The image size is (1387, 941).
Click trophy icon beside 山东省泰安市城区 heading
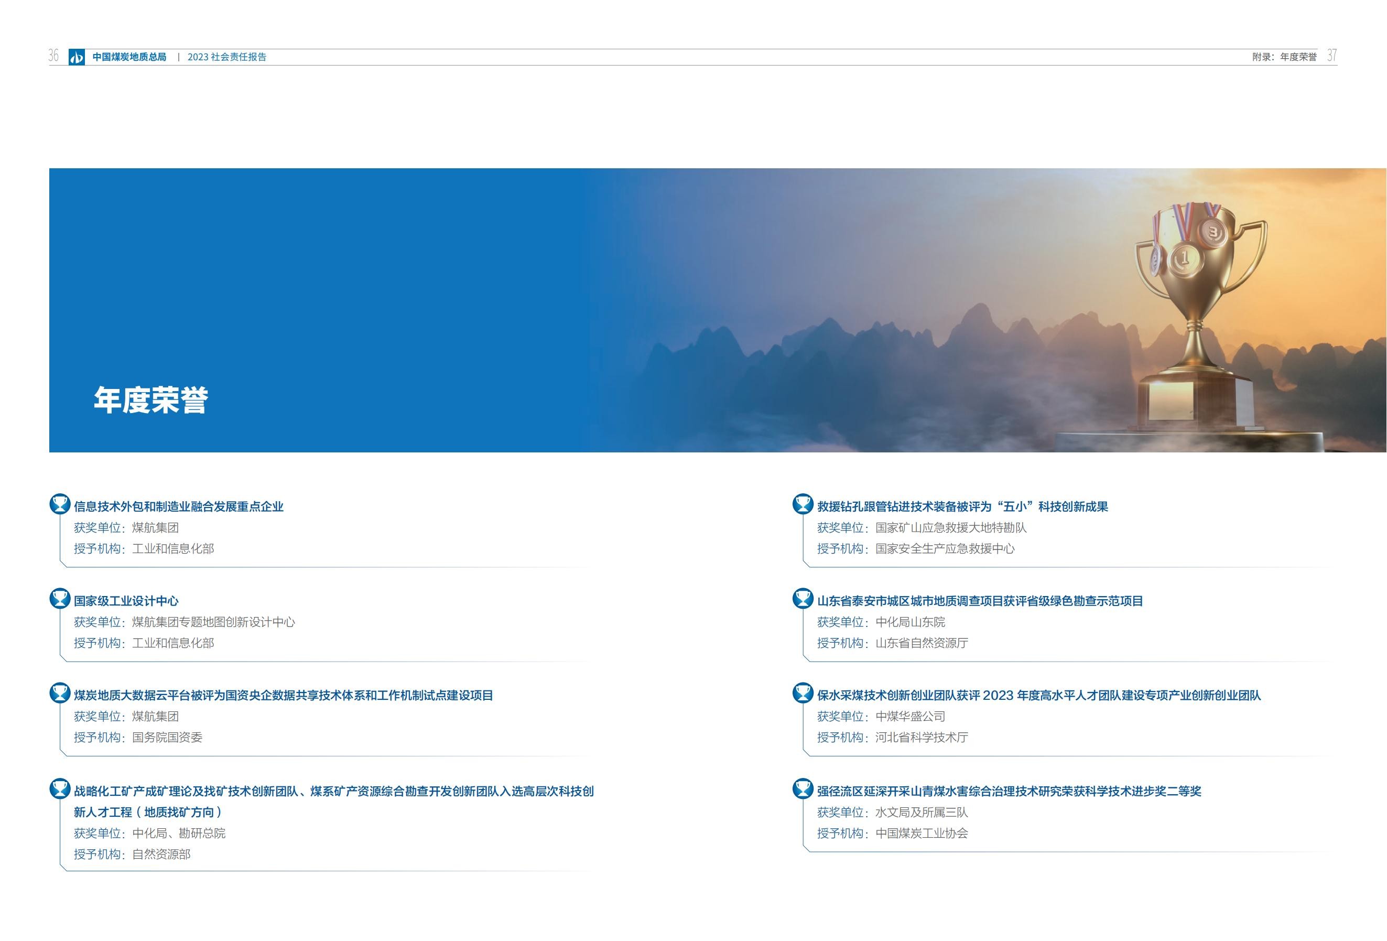tap(803, 599)
